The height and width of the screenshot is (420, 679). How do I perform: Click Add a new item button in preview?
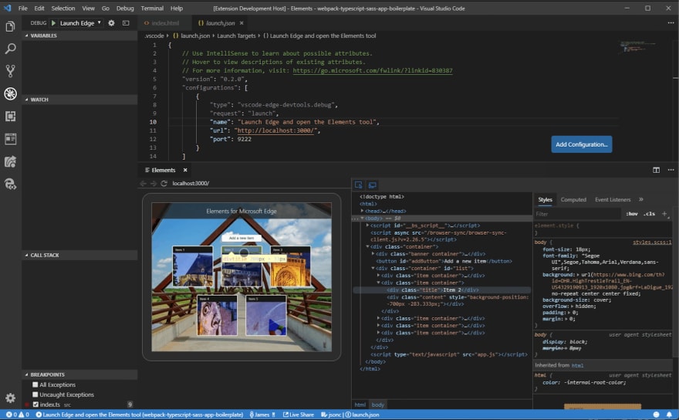point(242,238)
